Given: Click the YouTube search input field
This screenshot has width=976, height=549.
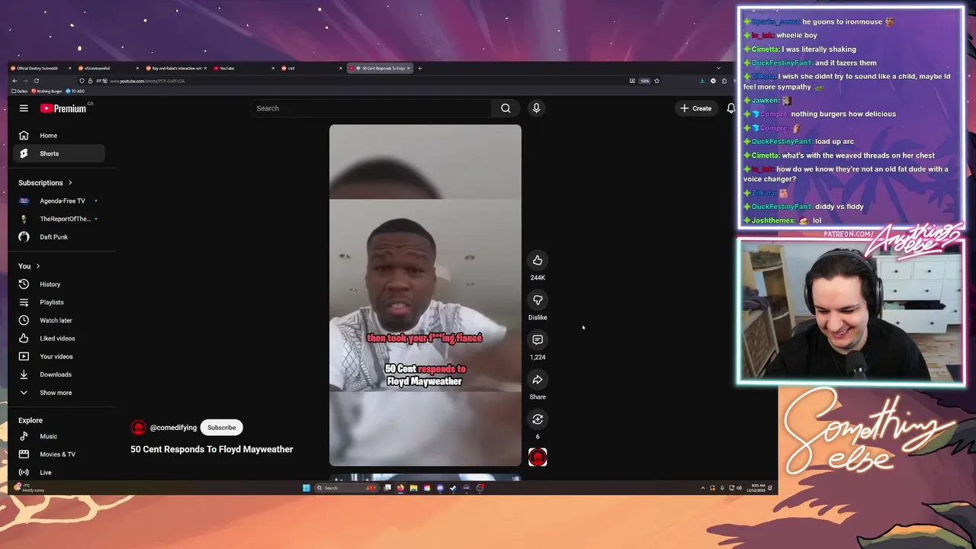Looking at the screenshot, I should pos(371,108).
